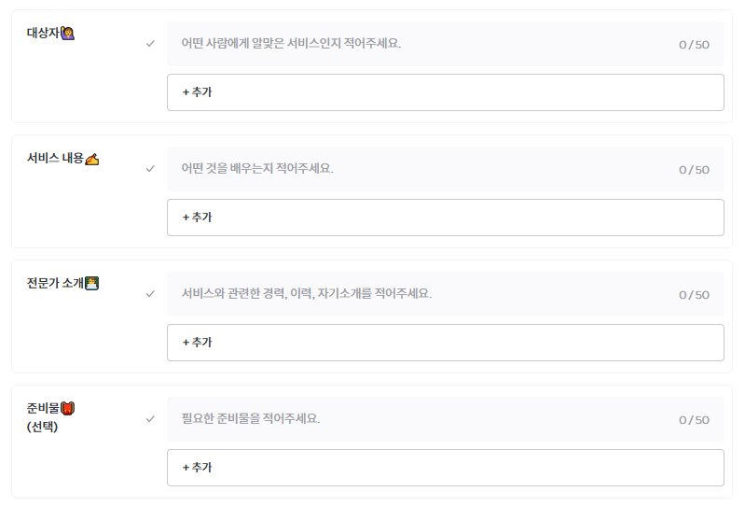This screenshot has height=506, width=745.
Task: Click the 어떤 것을 배우는지 적어주세요 field
Action: [x=445, y=169]
